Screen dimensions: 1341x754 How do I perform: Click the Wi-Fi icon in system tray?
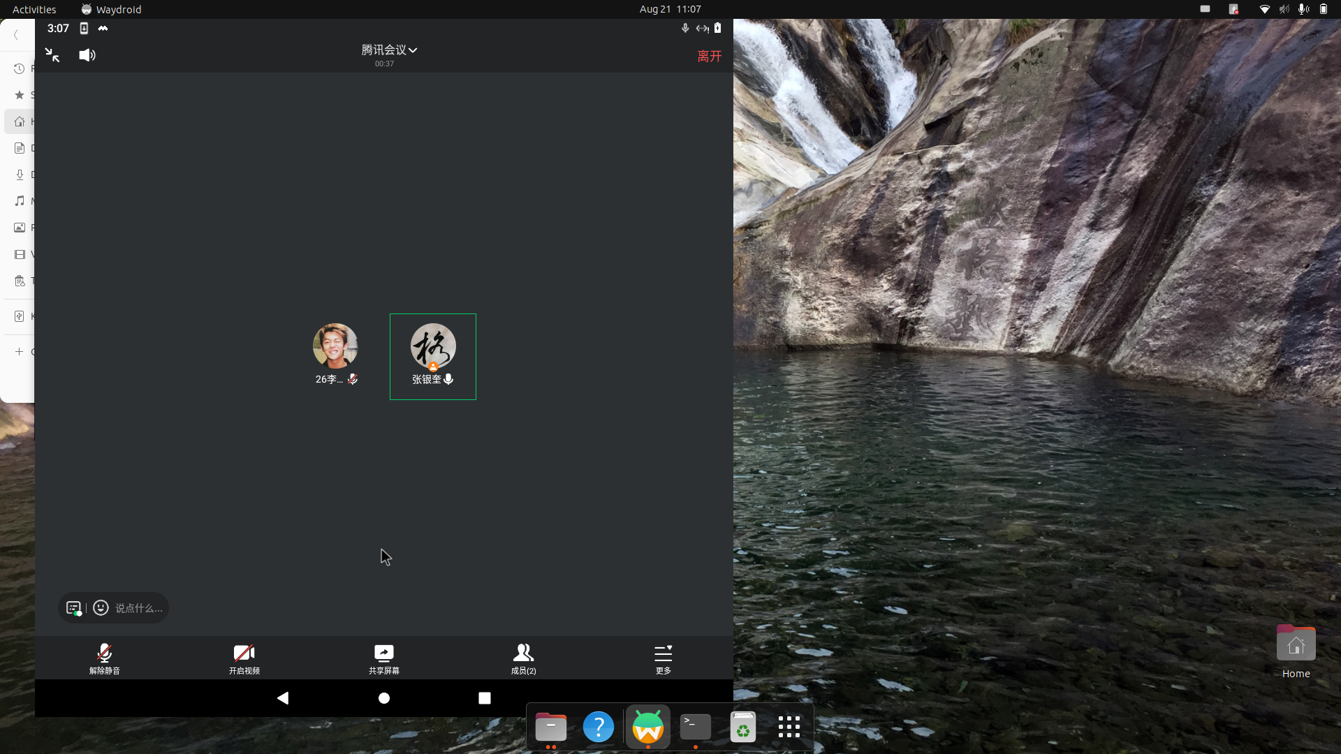click(1264, 9)
